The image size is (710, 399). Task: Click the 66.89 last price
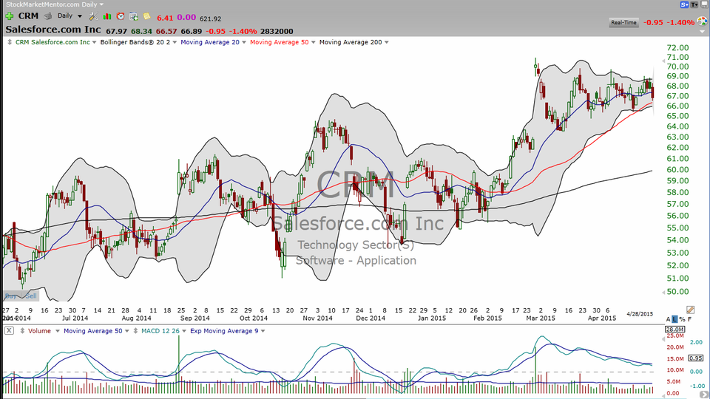pyautogui.click(x=191, y=31)
